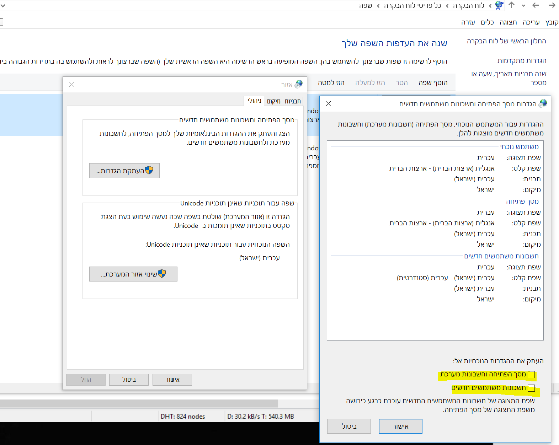Click הזז למעלה in the language toolbar
The image size is (559, 445).
click(x=370, y=83)
